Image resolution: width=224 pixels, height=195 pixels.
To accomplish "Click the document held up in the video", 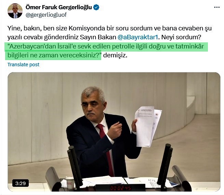I will (x=148, y=126).
